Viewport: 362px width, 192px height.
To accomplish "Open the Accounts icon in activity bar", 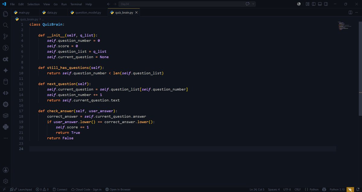I will pos(5,170).
